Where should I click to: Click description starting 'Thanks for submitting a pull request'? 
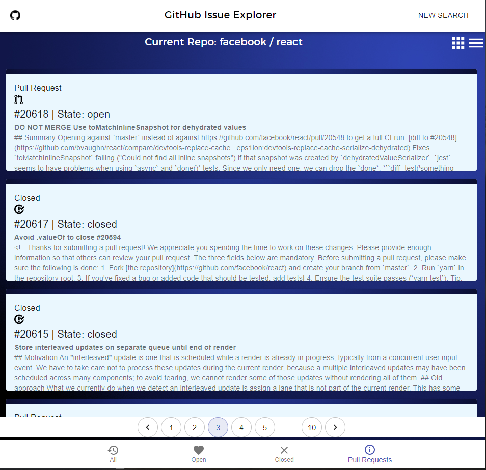(x=240, y=263)
